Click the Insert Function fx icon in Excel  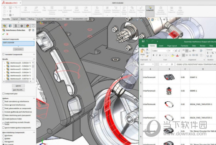[x=172, y=64]
